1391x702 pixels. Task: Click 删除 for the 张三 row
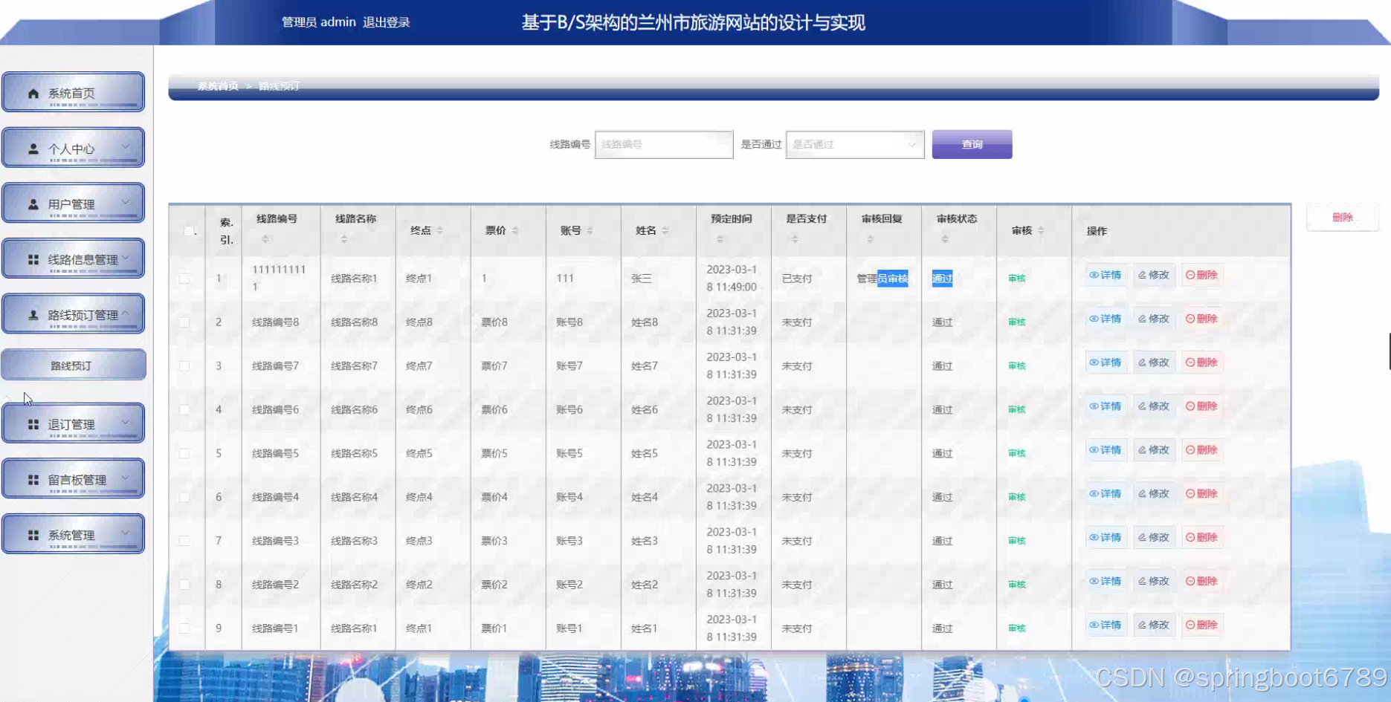tap(1202, 275)
